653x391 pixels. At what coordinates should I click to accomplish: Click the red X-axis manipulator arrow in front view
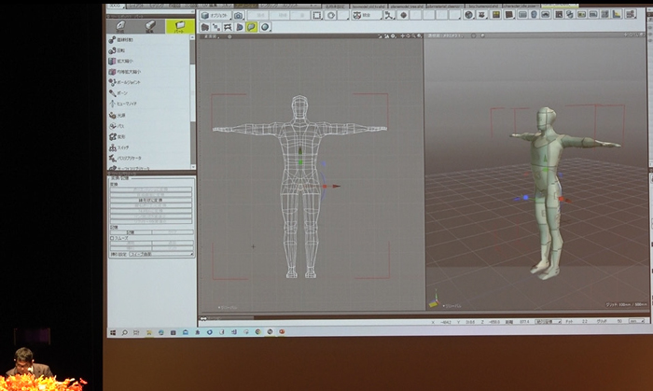335,186
